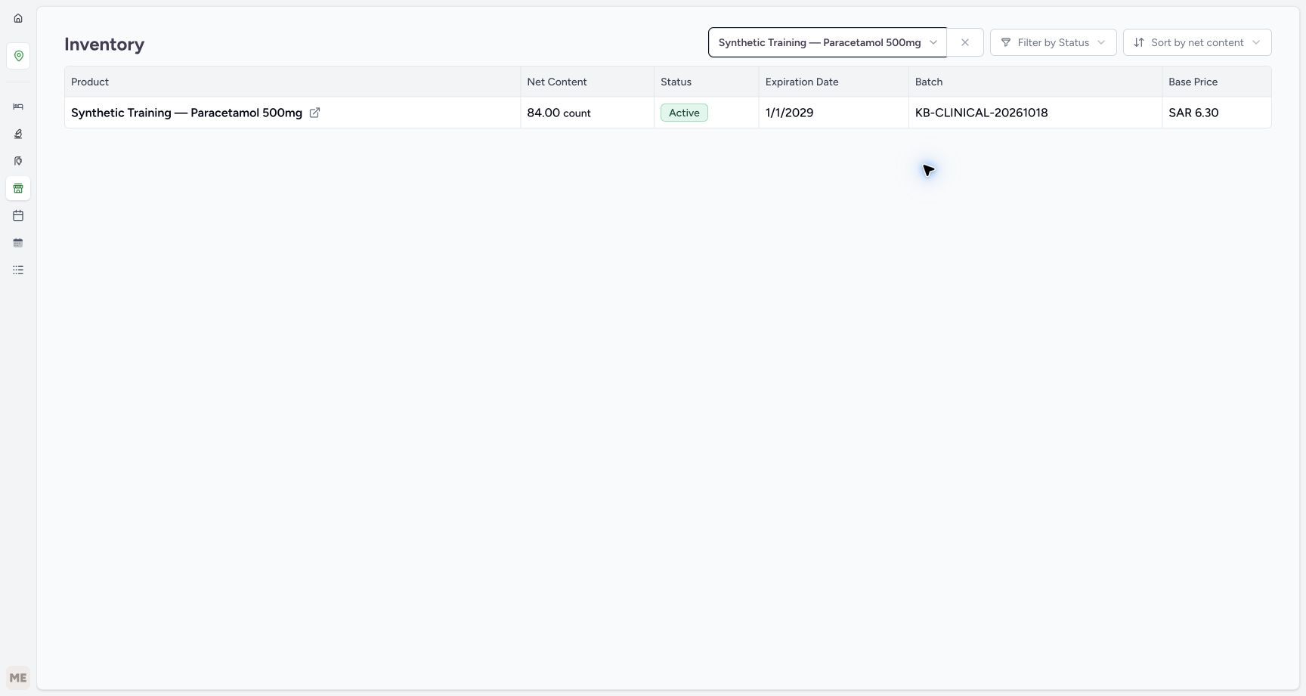This screenshot has height=696, width=1306.
Task: Select the green store inventory icon
Action: (x=18, y=188)
